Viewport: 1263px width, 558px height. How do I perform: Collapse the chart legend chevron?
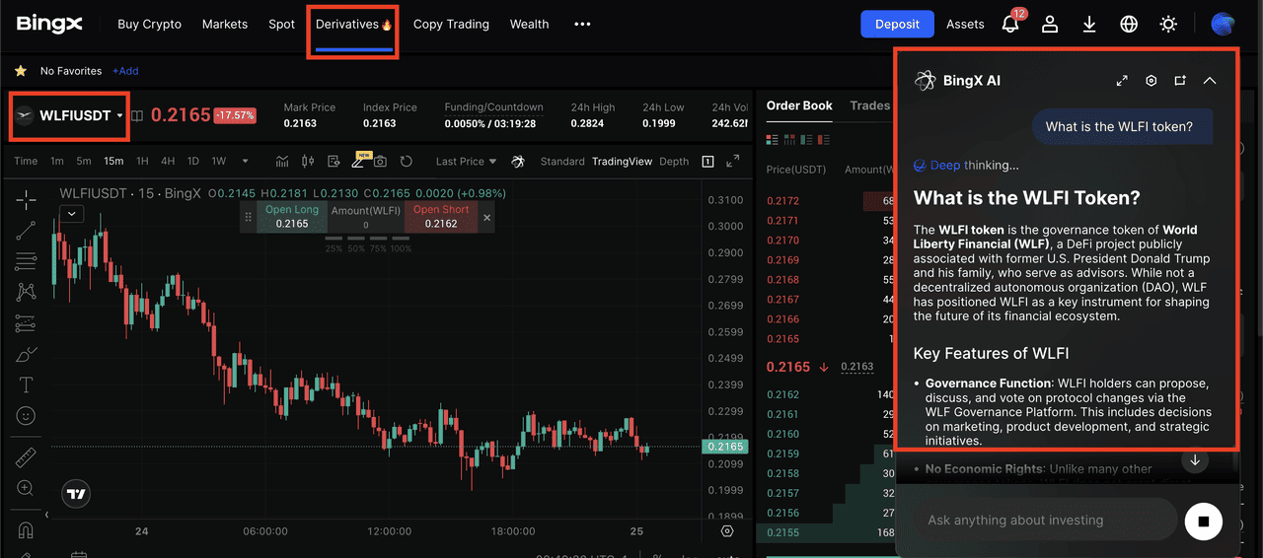tap(71, 213)
